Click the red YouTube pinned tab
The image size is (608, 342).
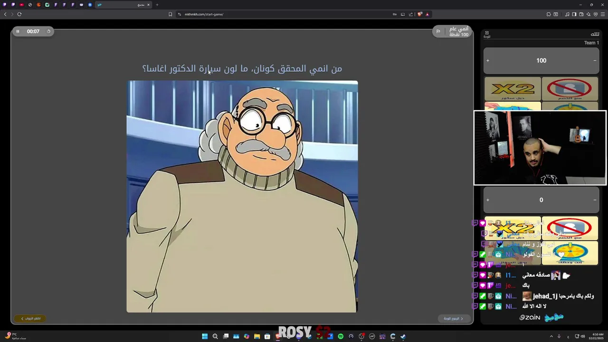tap(21, 5)
